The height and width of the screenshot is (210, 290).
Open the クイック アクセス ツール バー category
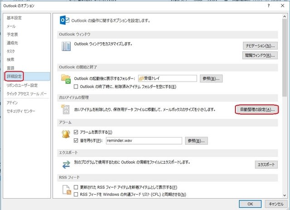(x=26, y=94)
